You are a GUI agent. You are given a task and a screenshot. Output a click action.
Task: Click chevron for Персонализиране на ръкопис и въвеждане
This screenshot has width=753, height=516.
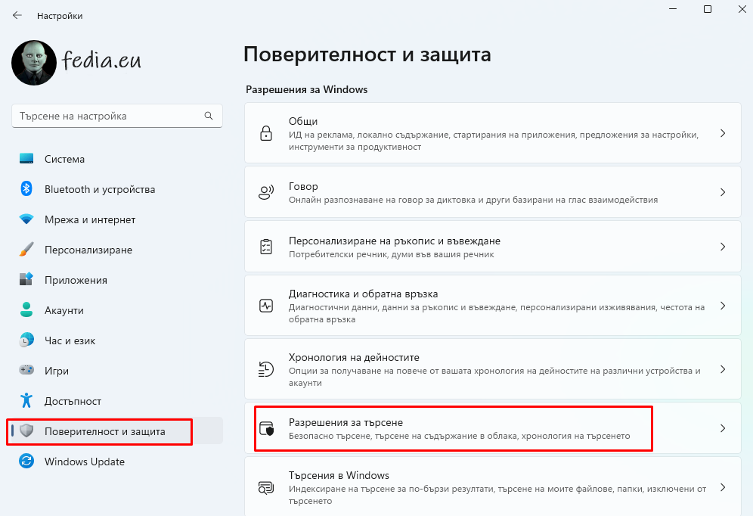(723, 247)
